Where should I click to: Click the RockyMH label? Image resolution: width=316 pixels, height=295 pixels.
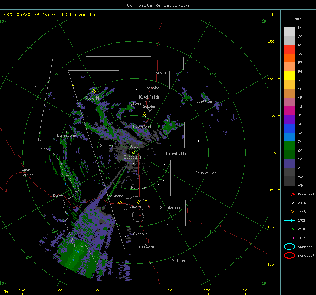(x=93, y=98)
